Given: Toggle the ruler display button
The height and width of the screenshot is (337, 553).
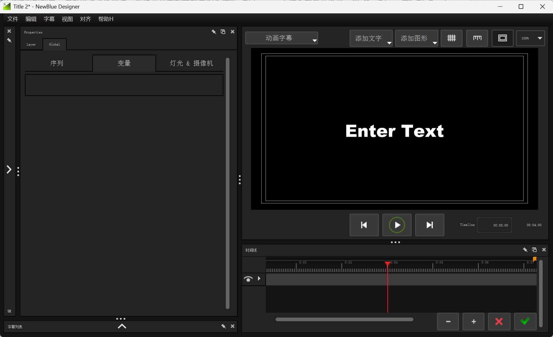Looking at the screenshot, I should 477,38.
